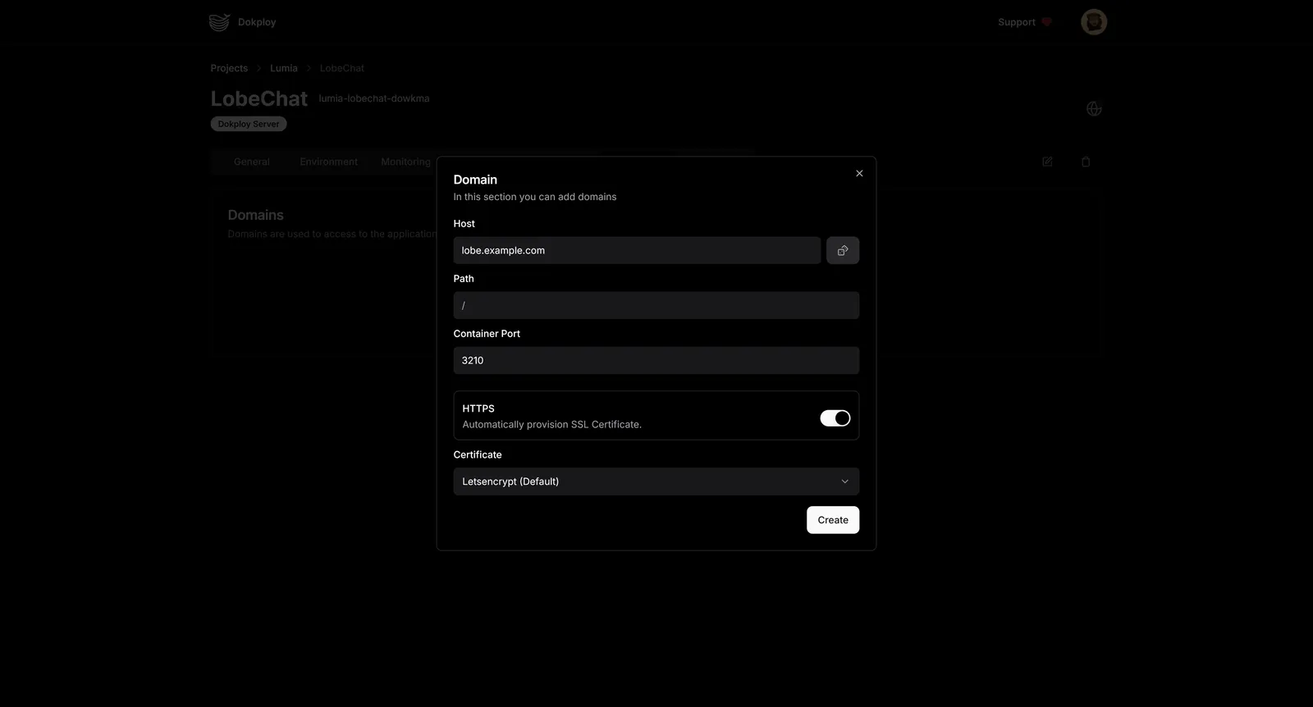Screen dimensions: 1313x707
Task: Click the edit pencil icon for LobeChat
Action: point(1047,162)
